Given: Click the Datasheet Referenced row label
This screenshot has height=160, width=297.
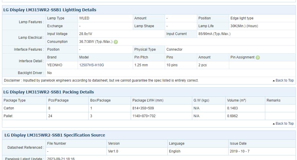Looking at the screenshot, I should click(26, 148).
